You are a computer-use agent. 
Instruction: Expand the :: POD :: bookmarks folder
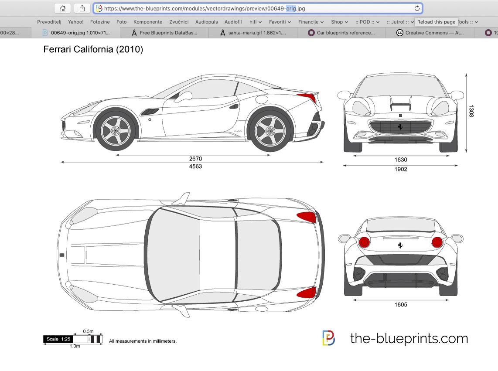[367, 22]
